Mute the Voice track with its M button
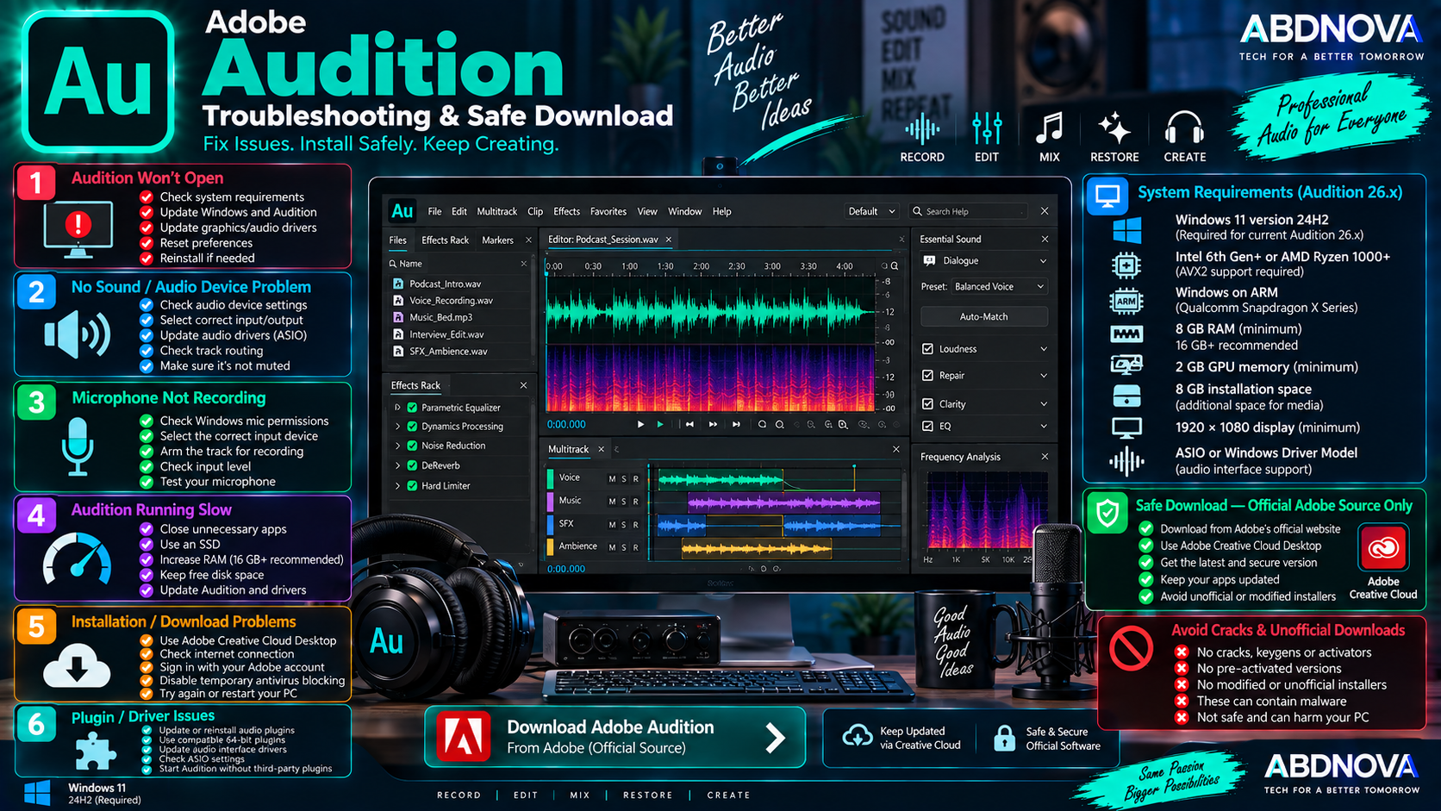 click(x=612, y=478)
